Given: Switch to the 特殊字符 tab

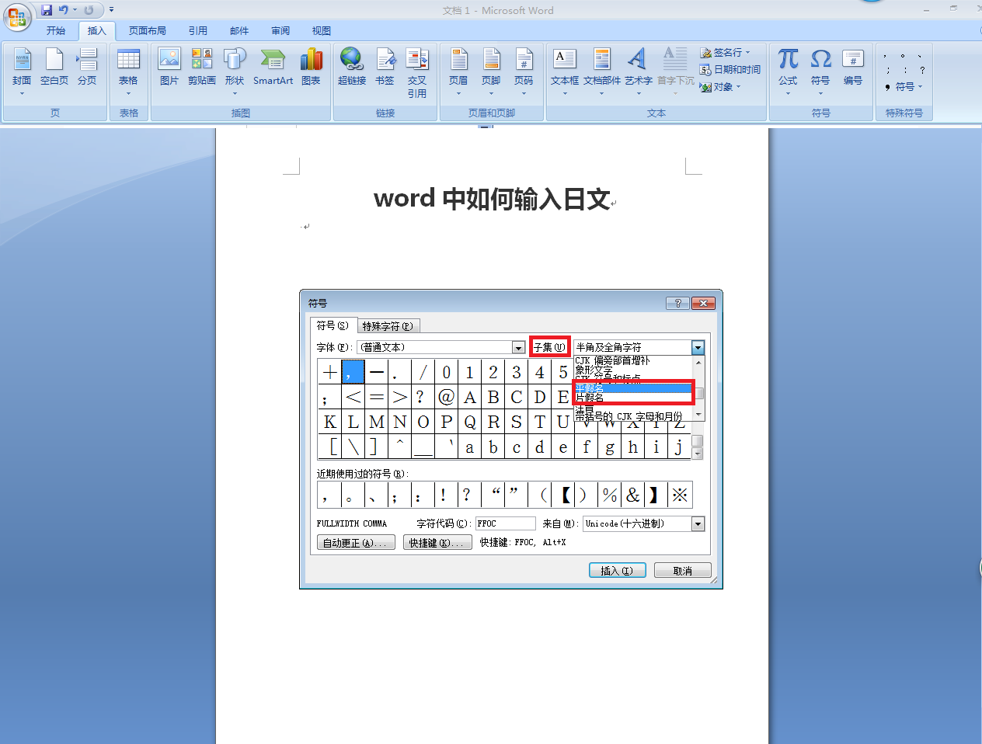Looking at the screenshot, I should [387, 326].
